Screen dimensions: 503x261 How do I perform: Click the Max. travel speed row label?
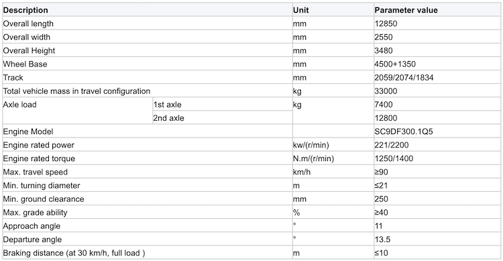[x=36, y=172]
